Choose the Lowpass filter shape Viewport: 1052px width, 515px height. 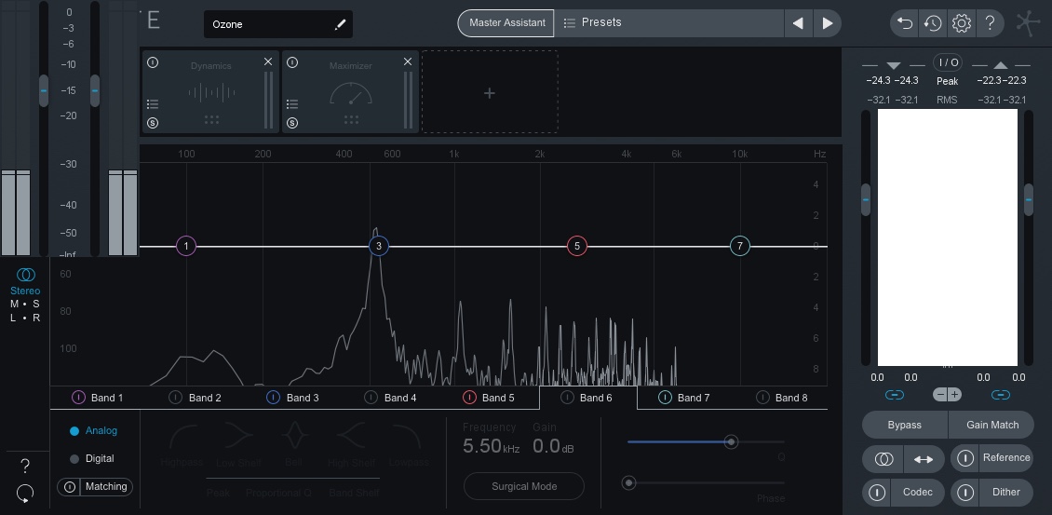(408, 444)
